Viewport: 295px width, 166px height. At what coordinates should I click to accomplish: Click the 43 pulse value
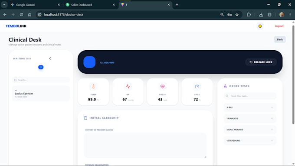tap(160, 99)
